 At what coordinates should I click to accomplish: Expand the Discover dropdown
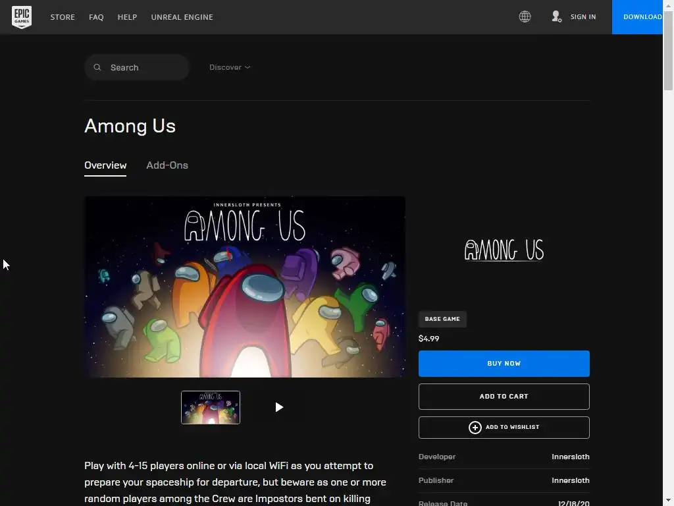coord(230,67)
